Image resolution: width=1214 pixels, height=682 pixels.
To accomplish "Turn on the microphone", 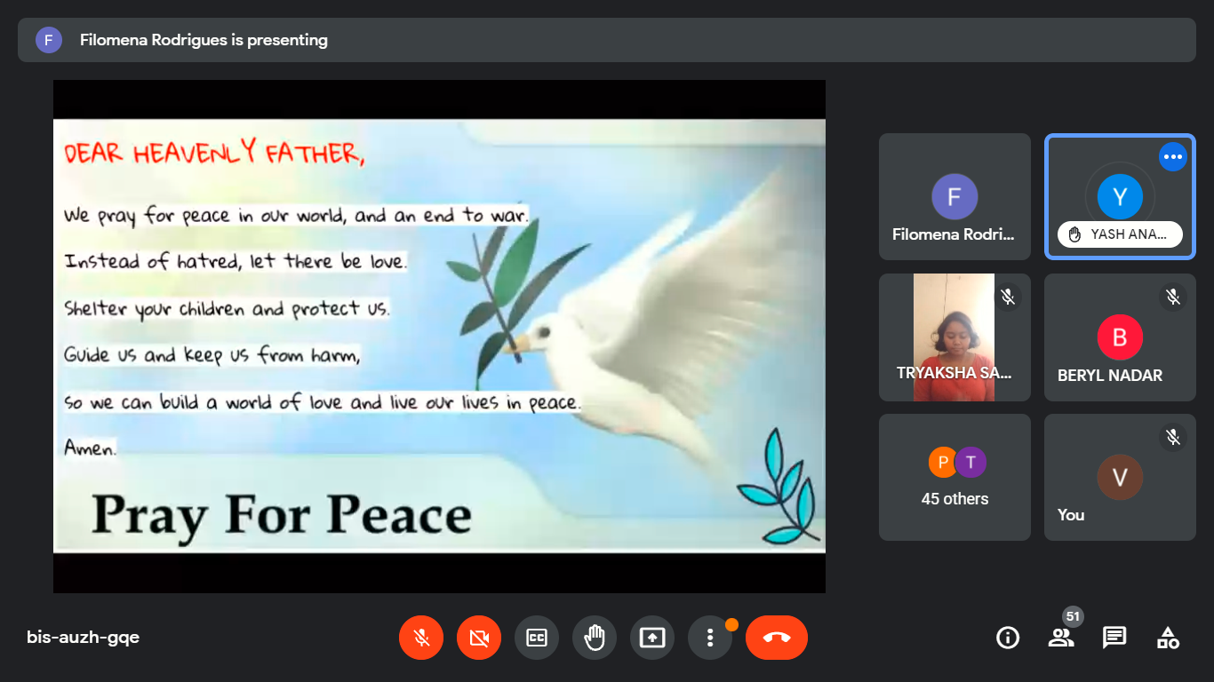I will click(421, 638).
